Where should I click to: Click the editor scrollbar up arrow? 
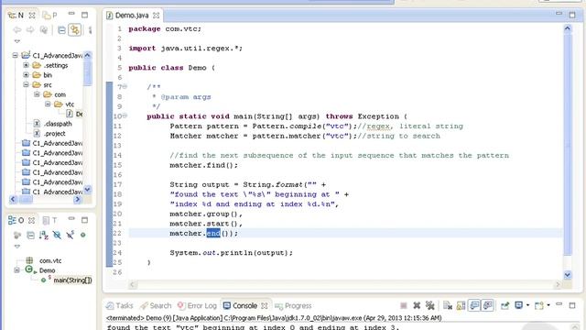click(x=568, y=28)
